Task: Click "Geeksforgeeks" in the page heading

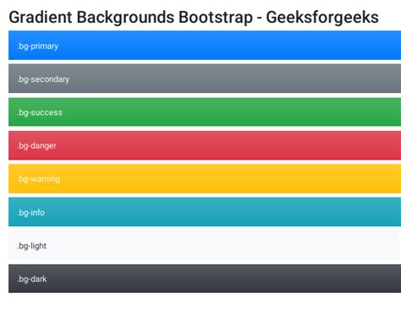Action: (x=322, y=18)
